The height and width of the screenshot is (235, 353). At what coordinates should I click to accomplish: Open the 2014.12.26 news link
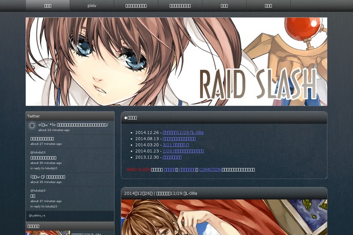click(x=183, y=133)
